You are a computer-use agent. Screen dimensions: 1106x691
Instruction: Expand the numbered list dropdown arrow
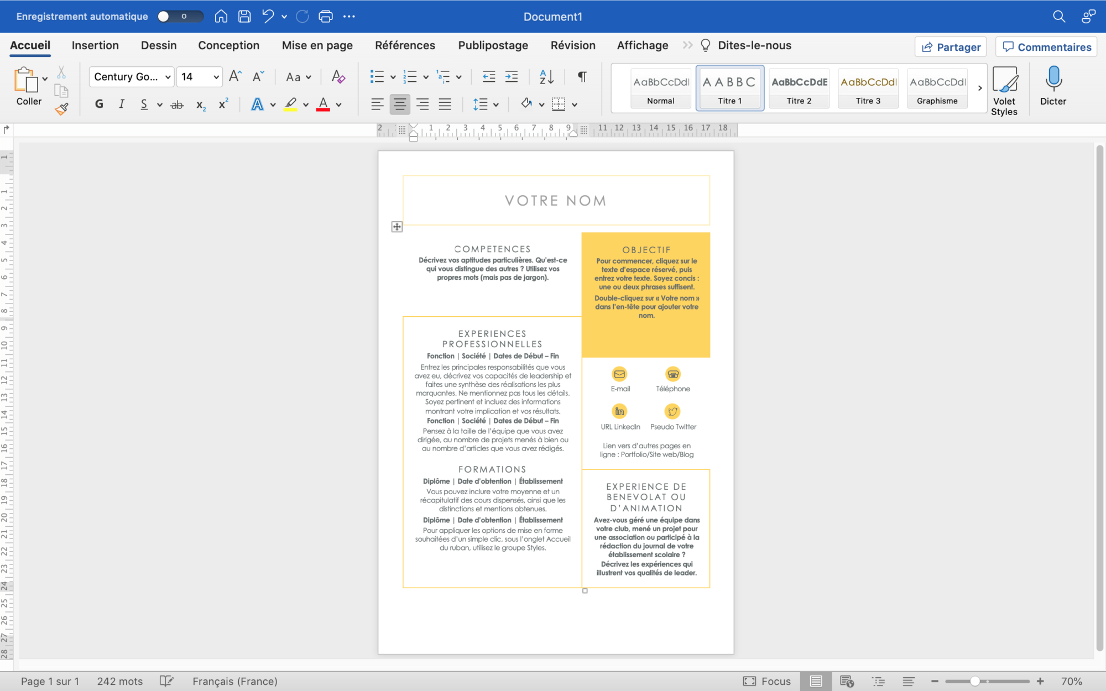tap(425, 77)
